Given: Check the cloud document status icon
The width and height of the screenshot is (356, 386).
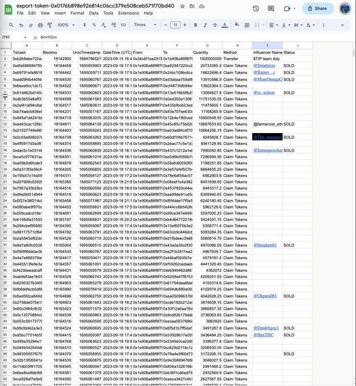Looking at the screenshot, I should click(202, 6).
